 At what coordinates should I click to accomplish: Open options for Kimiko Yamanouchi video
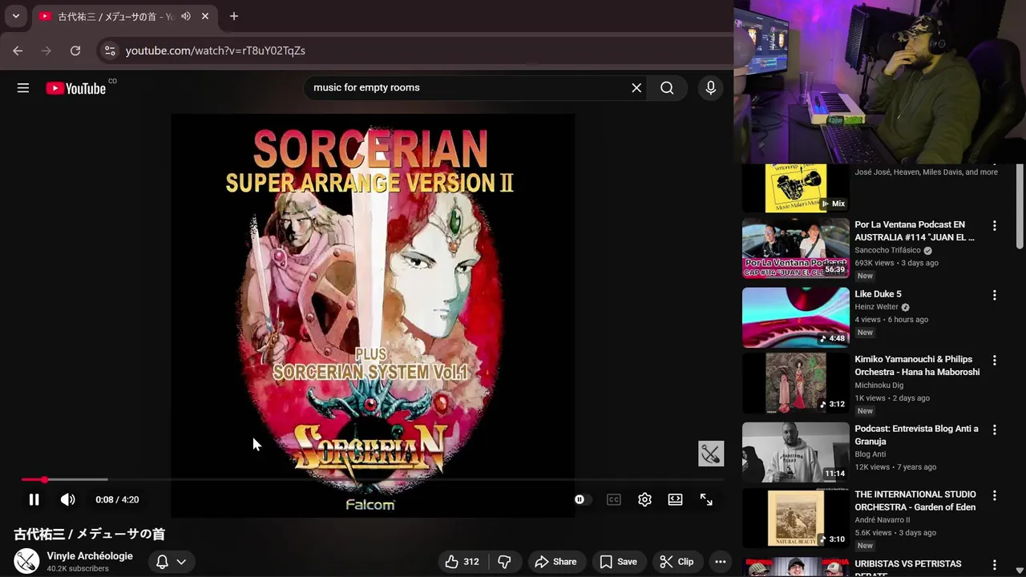(x=995, y=361)
